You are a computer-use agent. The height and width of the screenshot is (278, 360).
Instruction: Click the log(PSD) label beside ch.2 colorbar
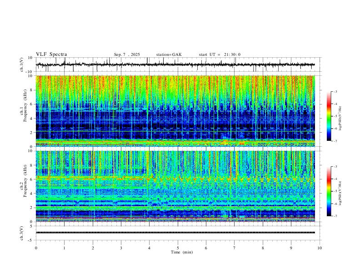click(340, 194)
